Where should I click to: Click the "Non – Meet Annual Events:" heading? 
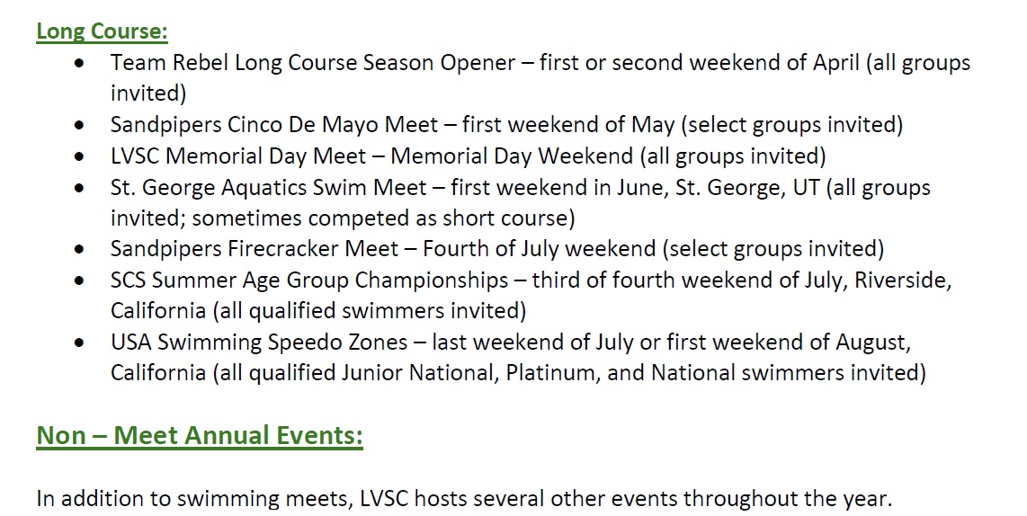pos(200,436)
